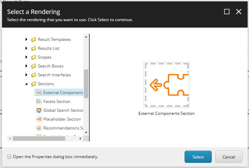249x168 pixels.
Task: Expand the Result Templates folder
Action: (x=26, y=39)
